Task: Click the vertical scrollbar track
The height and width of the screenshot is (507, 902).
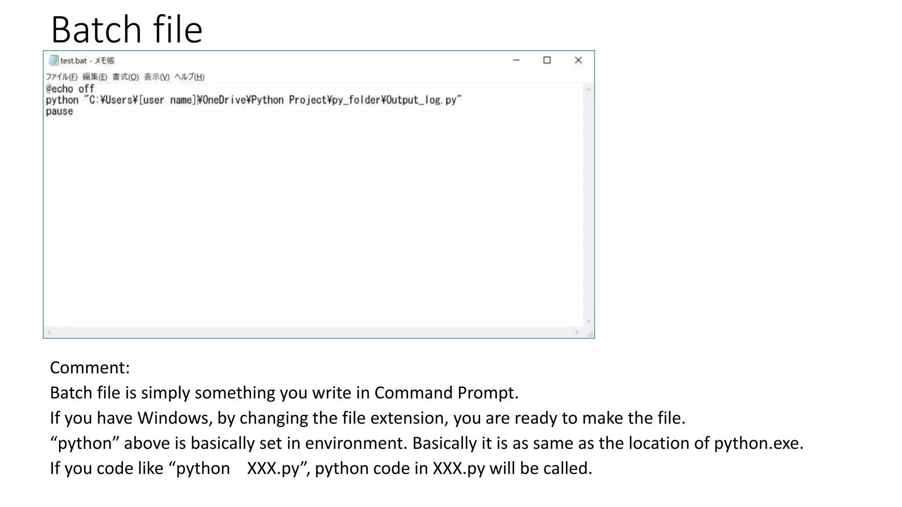Action: [x=588, y=202]
